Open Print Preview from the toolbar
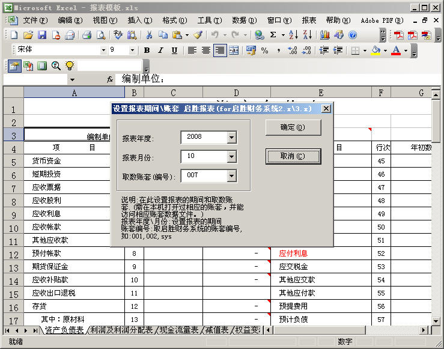Screen dimensions: 444x349 coord(100,35)
